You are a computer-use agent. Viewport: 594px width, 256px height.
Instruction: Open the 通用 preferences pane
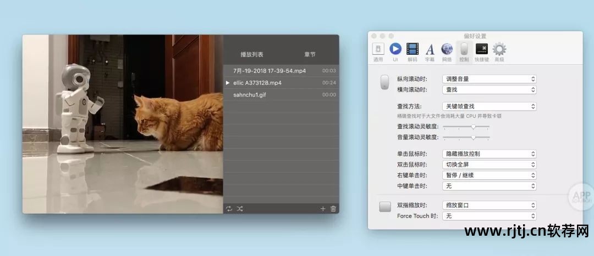coord(378,52)
